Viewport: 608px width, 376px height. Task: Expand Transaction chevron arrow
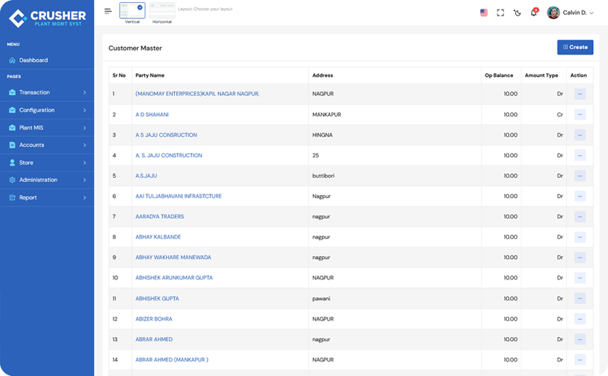[x=85, y=92]
